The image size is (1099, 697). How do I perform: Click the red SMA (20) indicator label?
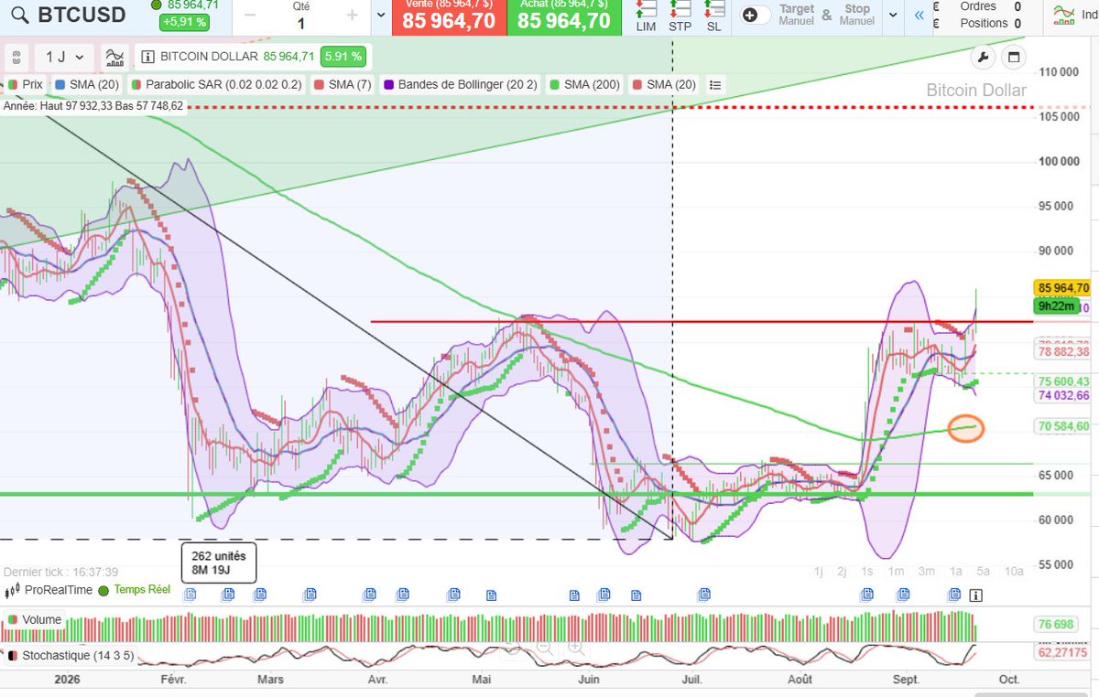pos(665,84)
